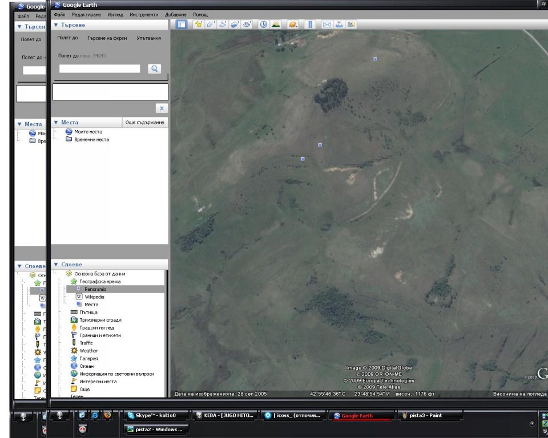The image size is (548, 438).
Task: Click the Add Placemark pin icon
Action: pyautogui.click(x=199, y=25)
